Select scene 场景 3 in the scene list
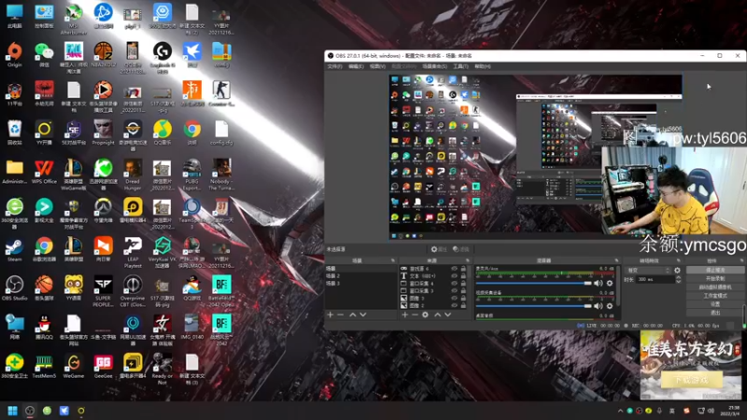747x420 pixels. [360, 284]
